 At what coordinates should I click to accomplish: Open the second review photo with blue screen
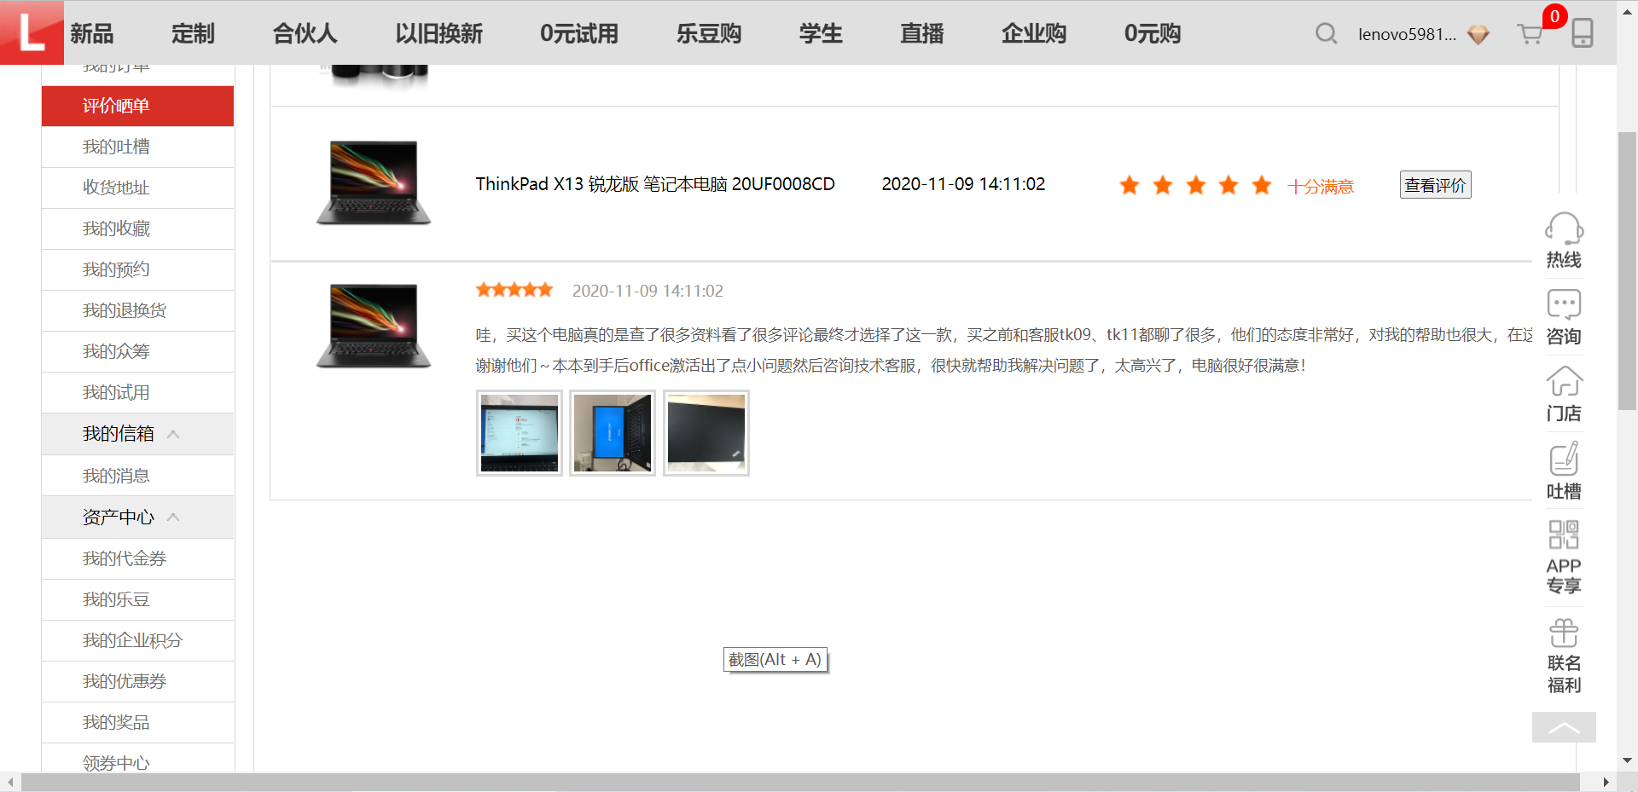pyautogui.click(x=613, y=433)
